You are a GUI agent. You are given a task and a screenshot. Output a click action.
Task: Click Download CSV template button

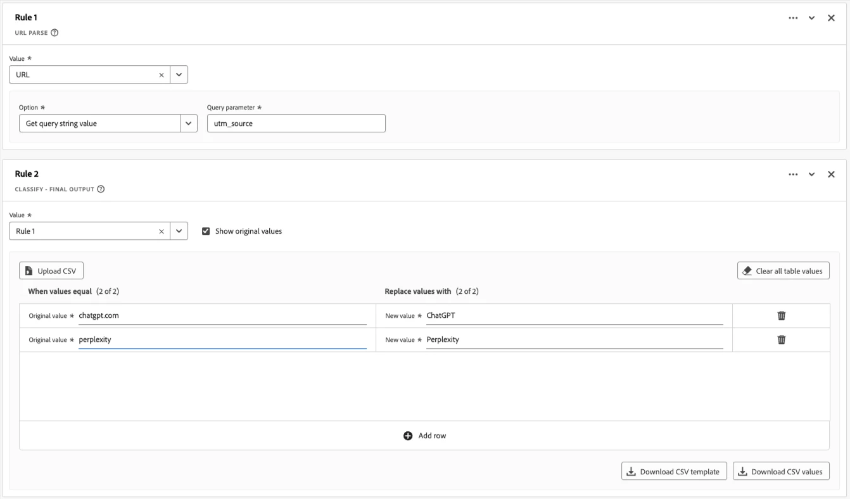pos(674,471)
